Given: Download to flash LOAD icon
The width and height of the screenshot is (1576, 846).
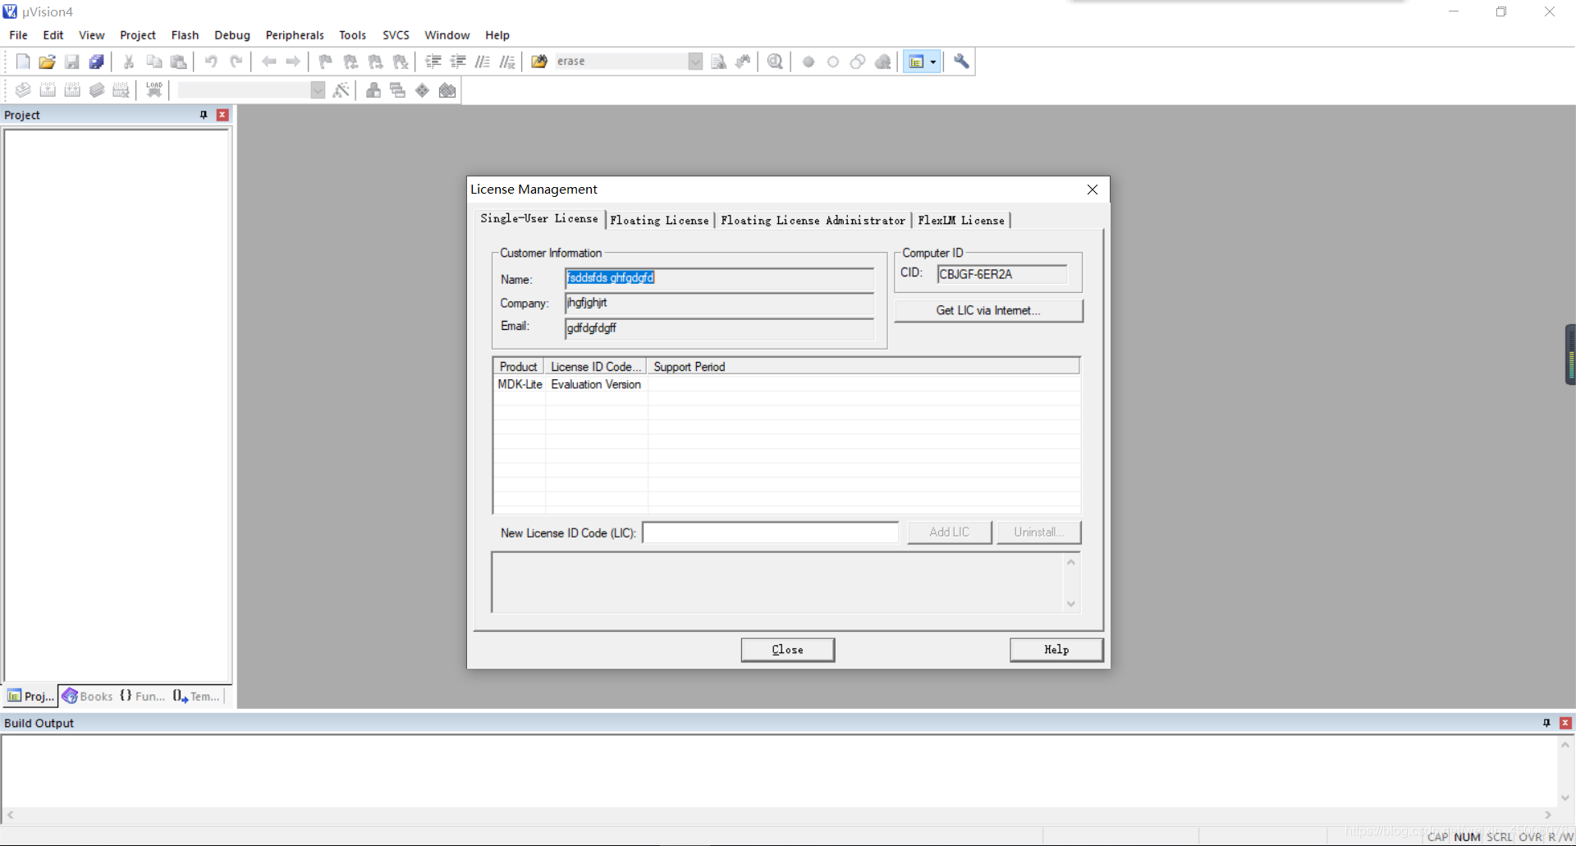Looking at the screenshot, I should coord(153,90).
